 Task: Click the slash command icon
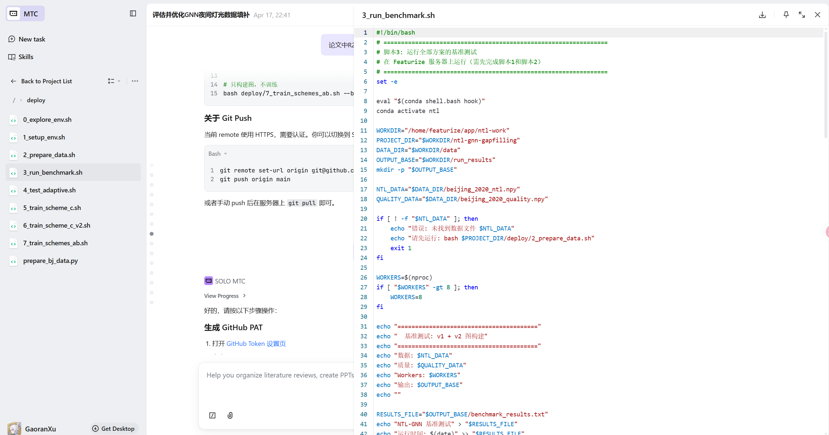pyautogui.click(x=212, y=415)
